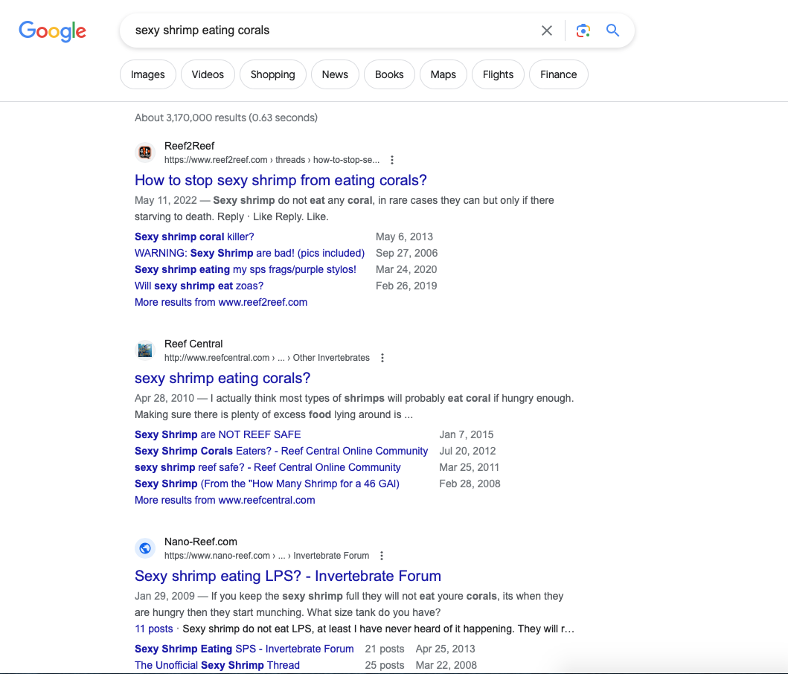Switch to the Images tab
788x674 pixels.
coord(148,74)
